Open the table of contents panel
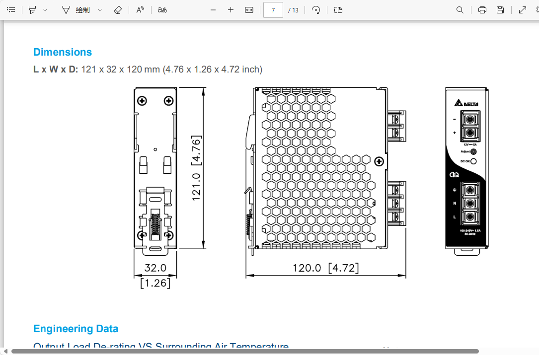 point(11,10)
